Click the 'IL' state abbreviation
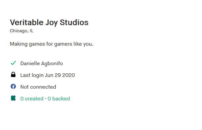 tap(31, 31)
